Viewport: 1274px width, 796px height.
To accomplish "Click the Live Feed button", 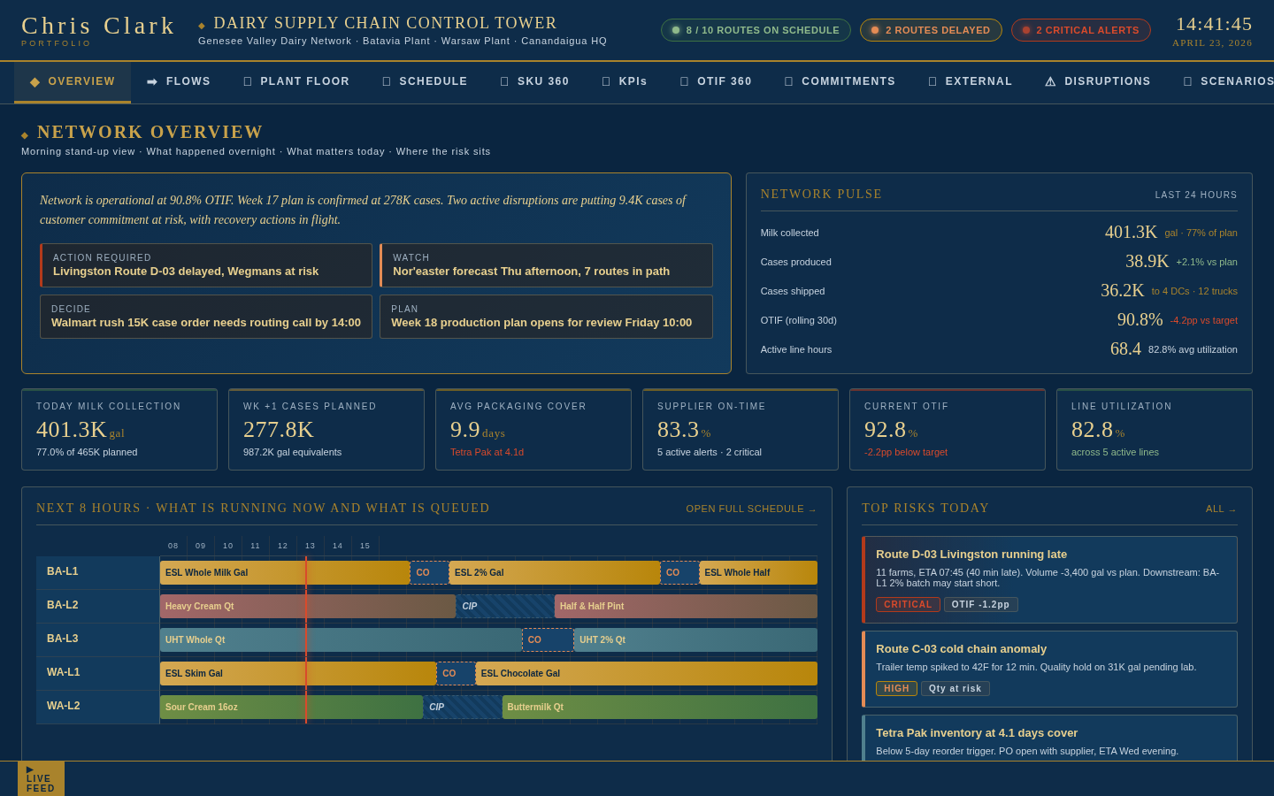I will 41,778.
